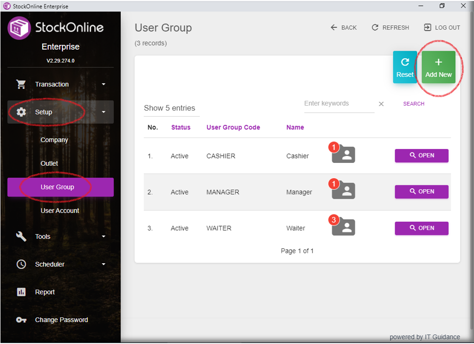This screenshot has width=474, height=344.
Task: Go to Outlet setup page
Action: point(49,163)
